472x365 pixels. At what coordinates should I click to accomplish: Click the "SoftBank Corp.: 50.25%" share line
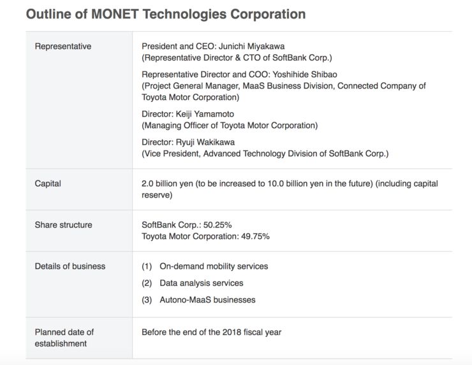click(186, 225)
